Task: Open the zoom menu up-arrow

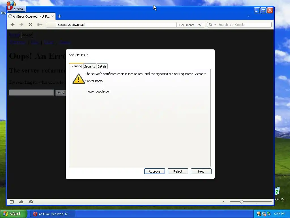Action: point(223,202)
